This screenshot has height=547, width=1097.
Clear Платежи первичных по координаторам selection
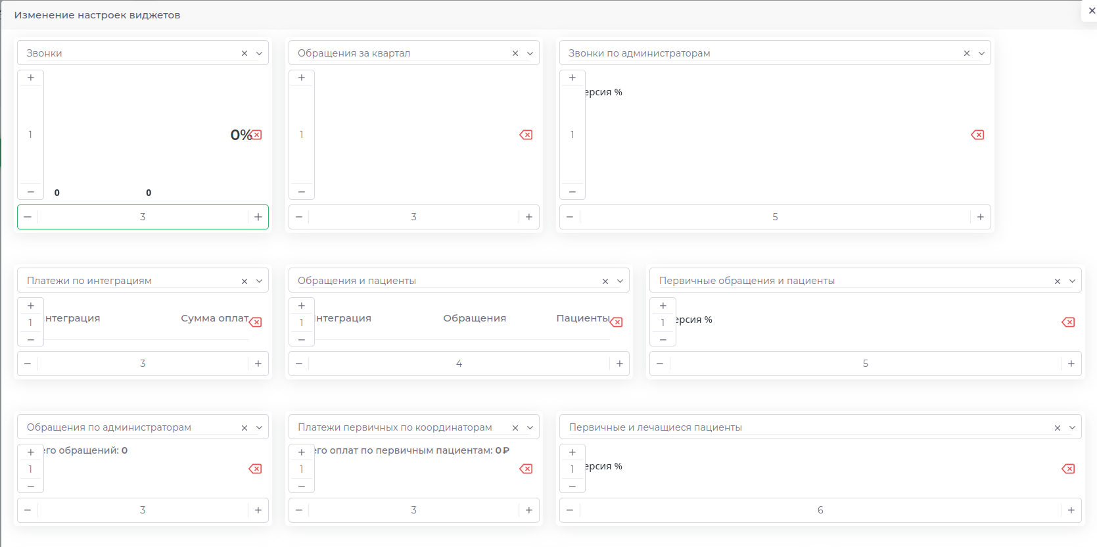515,428
